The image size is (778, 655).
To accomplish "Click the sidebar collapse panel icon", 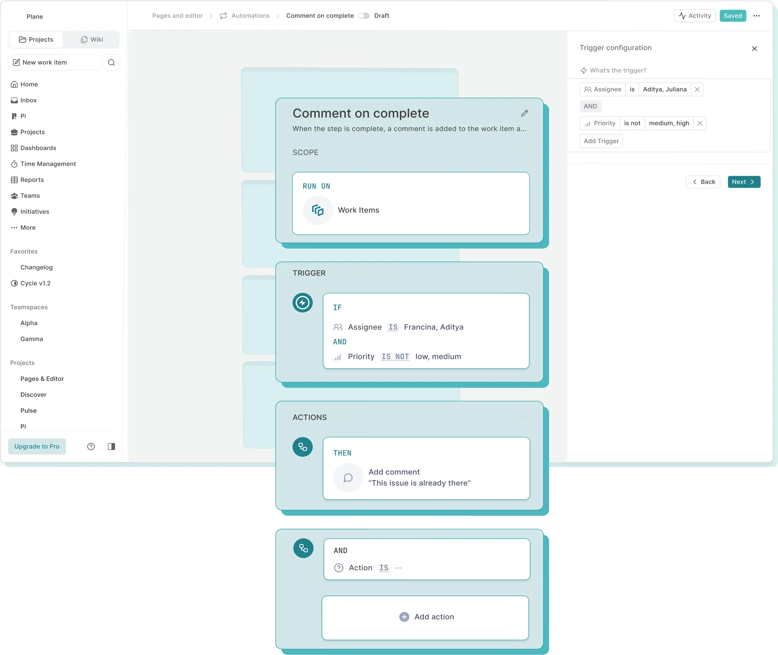I will (x=111, y=446).
